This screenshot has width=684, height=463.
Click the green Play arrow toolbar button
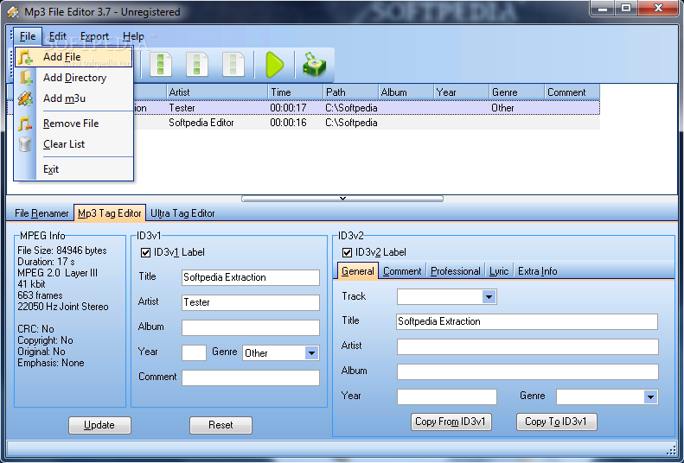[275, 65]
